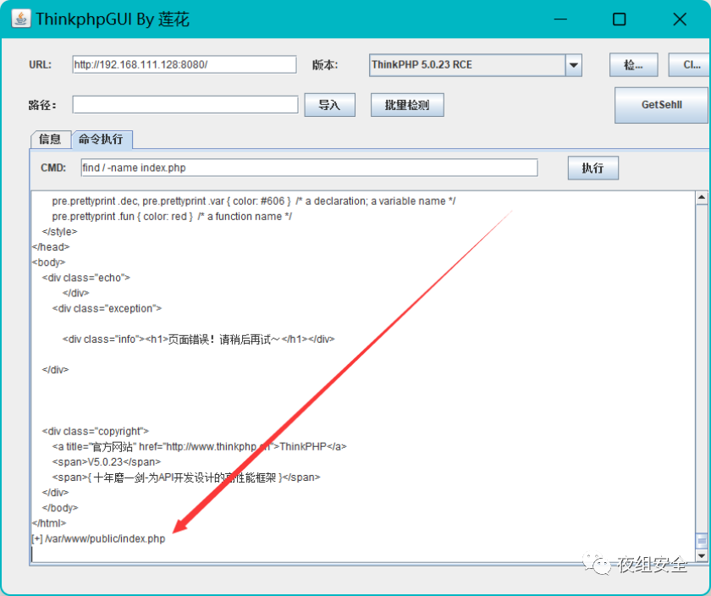Click the 路径 path input field
This screenshot has width=711, height=596.
(185, 105)
